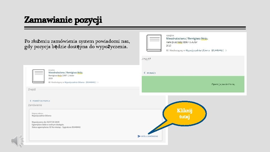
Task: Expand availability chevron in order form
Action: (98, 82)
